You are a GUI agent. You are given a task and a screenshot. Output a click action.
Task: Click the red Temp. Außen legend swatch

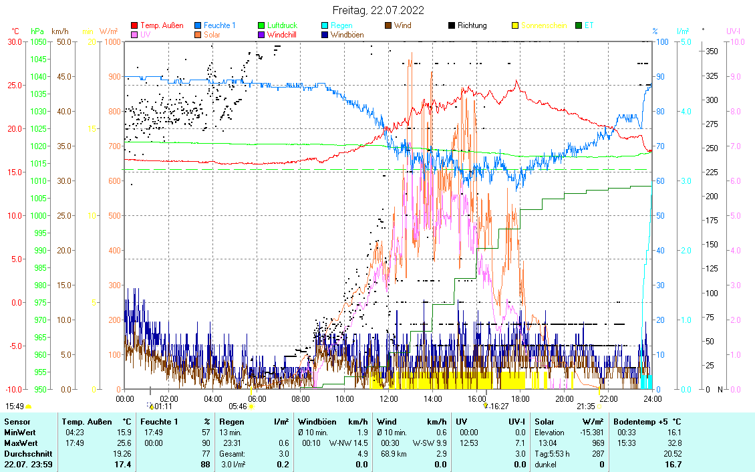[134, 25]
